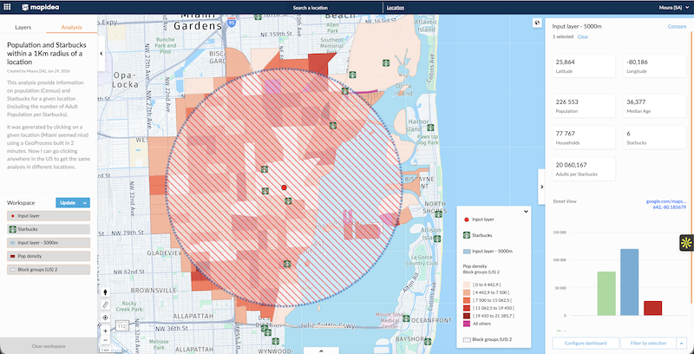Click Clear workspace button

49,346
